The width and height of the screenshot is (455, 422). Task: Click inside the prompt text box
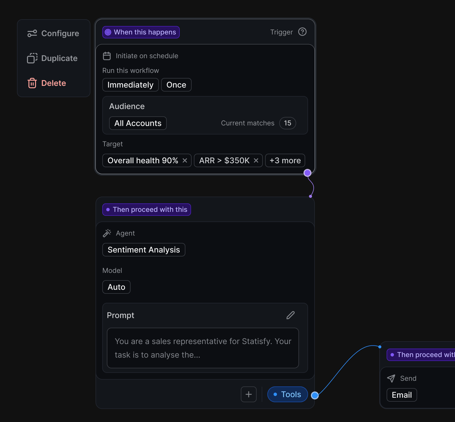pos(203,348)
